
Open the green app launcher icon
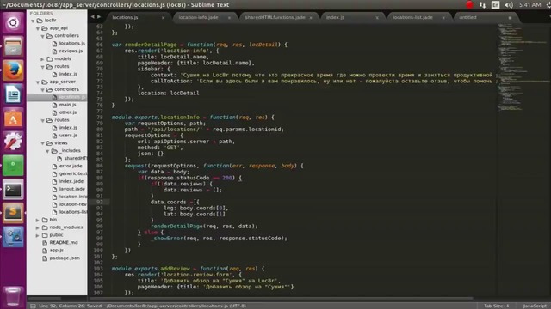pos(13,166)
